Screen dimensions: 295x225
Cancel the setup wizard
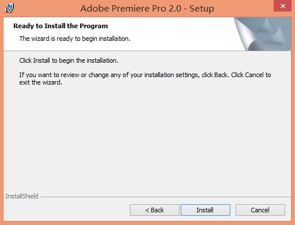[x=260, y=210]
